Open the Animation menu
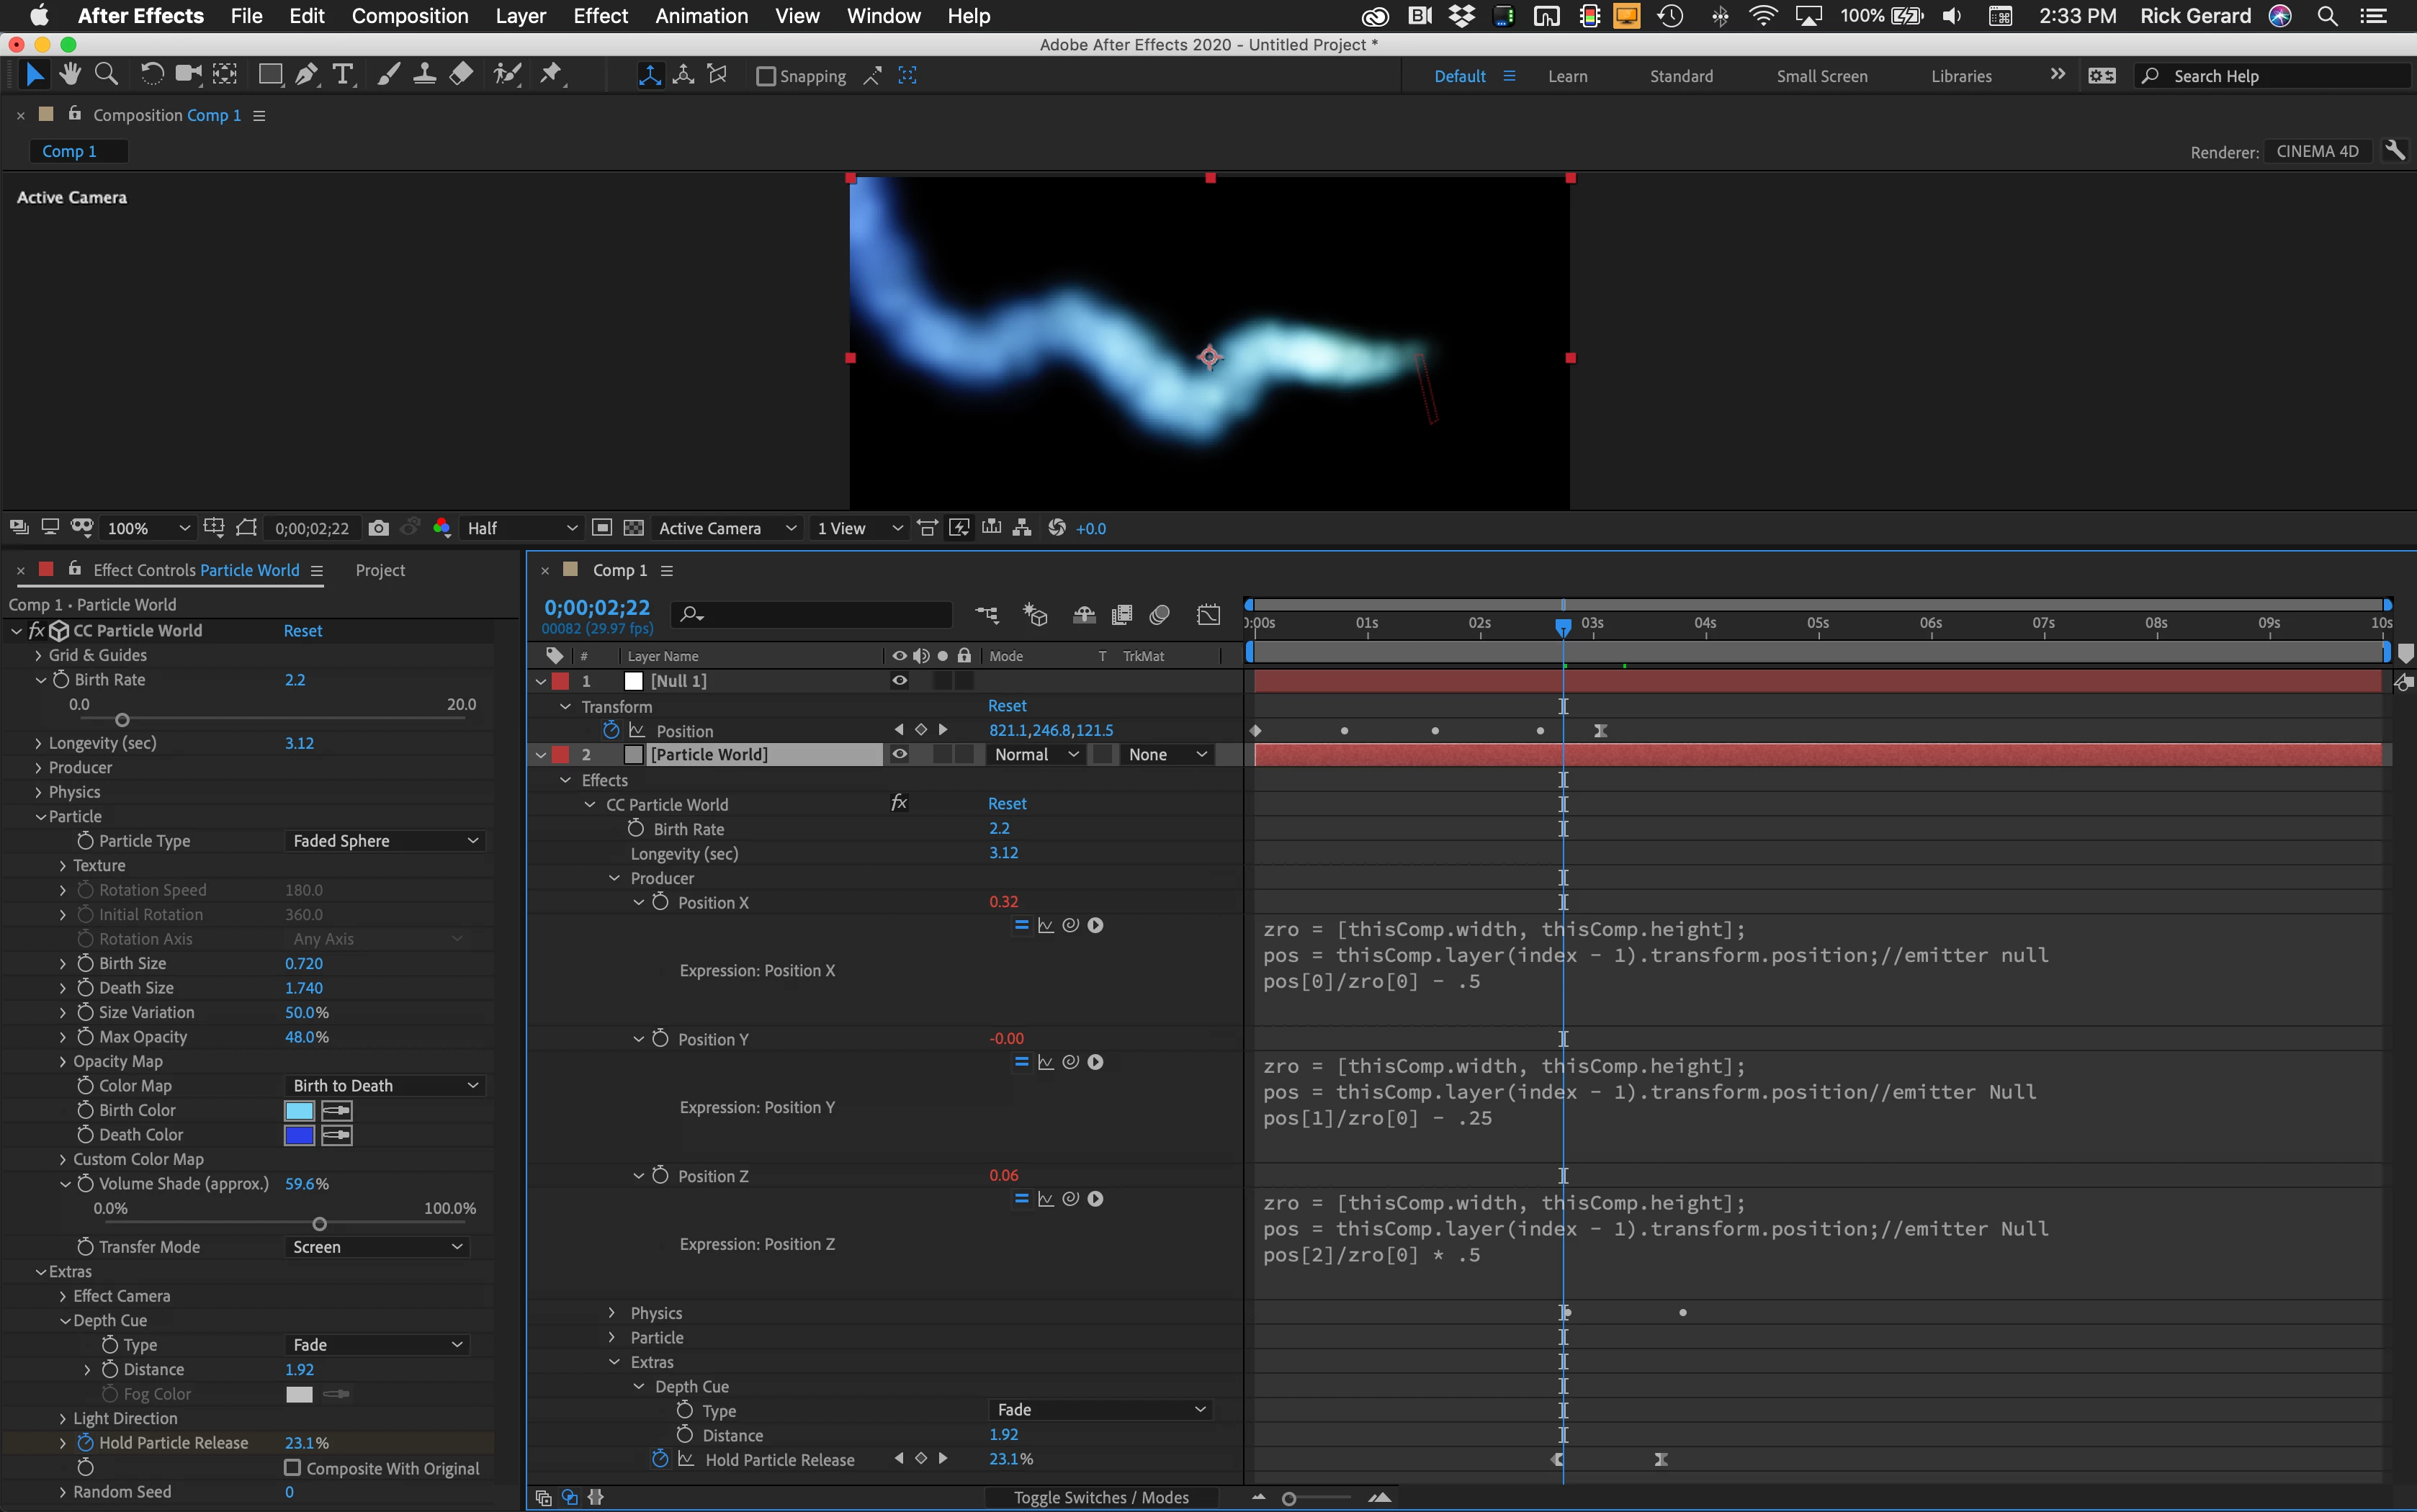Image resolution: width=2417 pixels, height=1512 pixels. tap(701, 16)
